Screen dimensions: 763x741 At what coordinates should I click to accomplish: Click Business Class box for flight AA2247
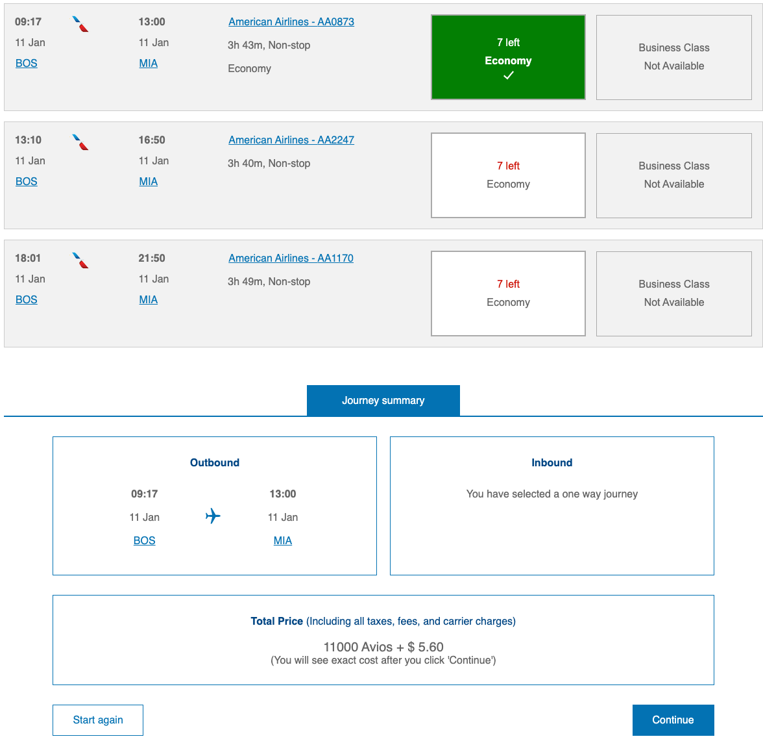pos(674,175)
